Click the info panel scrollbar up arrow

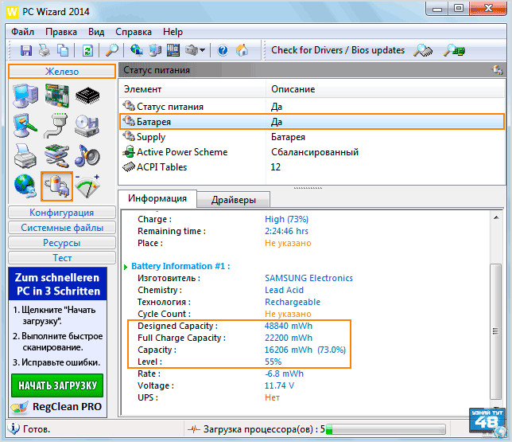[x=496, y=217]
